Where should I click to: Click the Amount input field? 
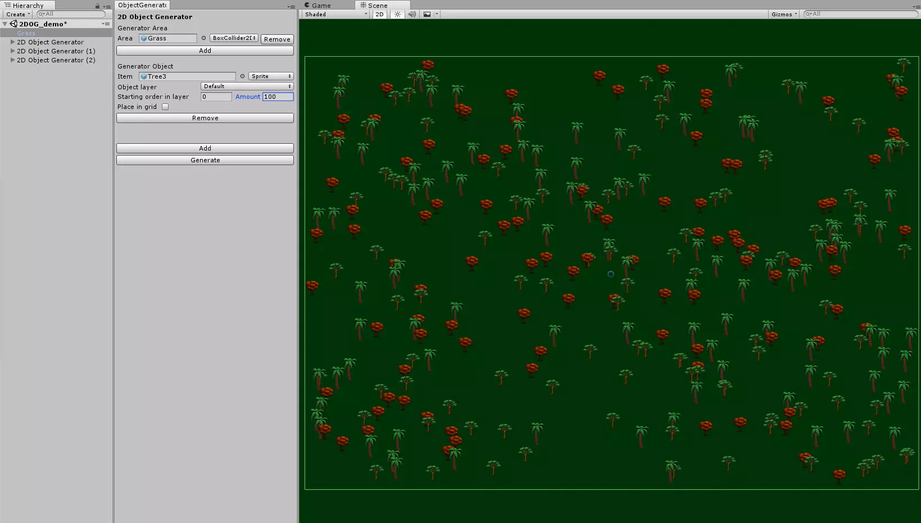[278, 97]
